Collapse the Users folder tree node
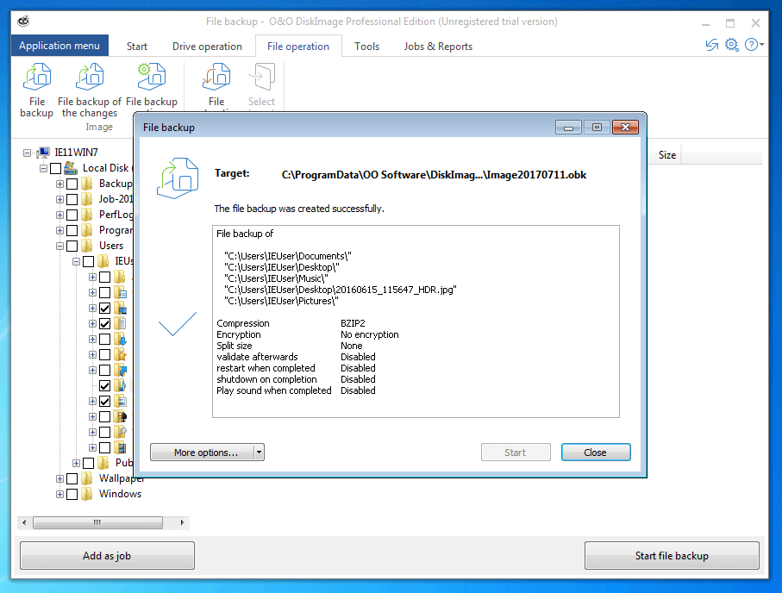 click(x=59, y=246)
